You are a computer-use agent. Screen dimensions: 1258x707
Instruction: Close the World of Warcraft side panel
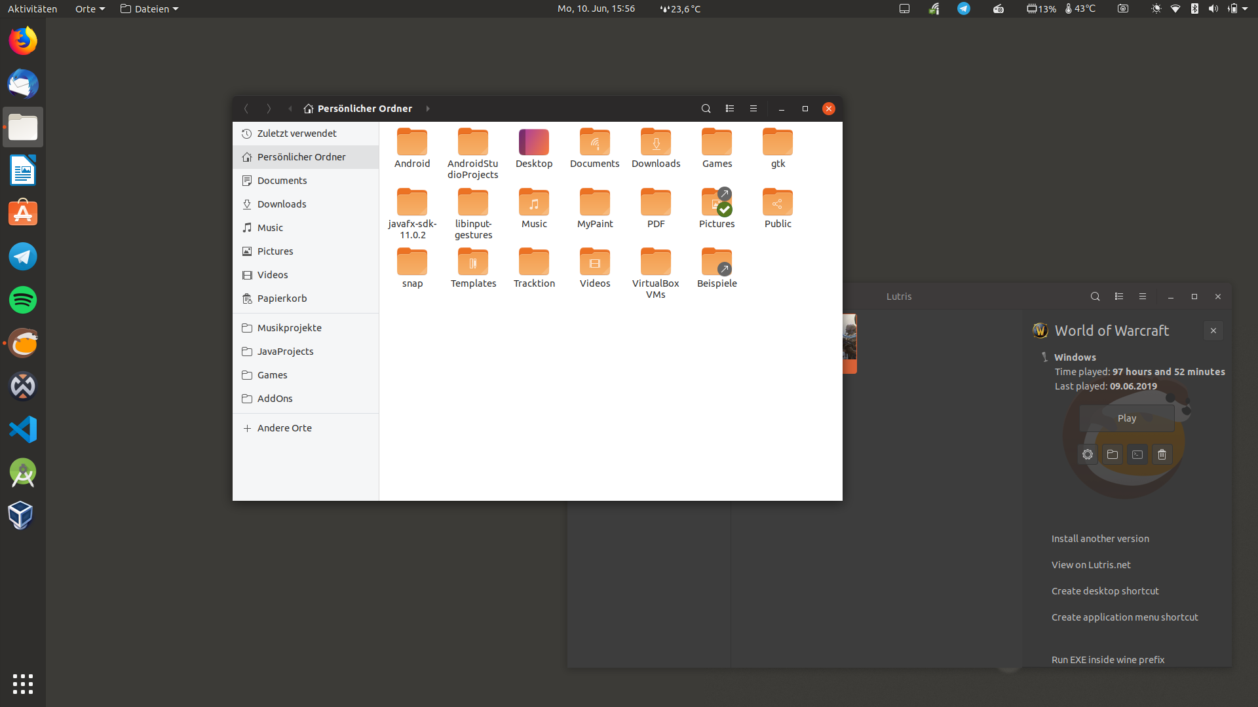(1213, 331)
